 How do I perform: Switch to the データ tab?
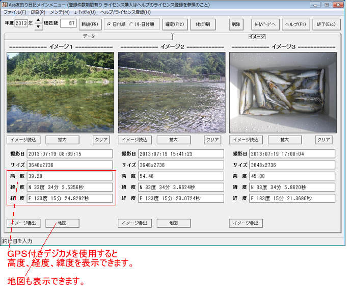coord(88,37)
